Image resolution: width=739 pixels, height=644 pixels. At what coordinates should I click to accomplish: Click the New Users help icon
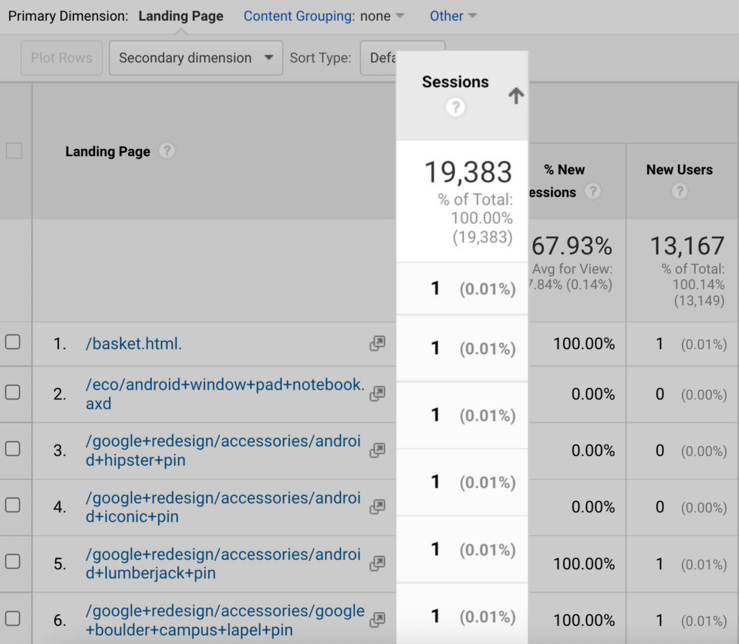click(x=680, y=191)
